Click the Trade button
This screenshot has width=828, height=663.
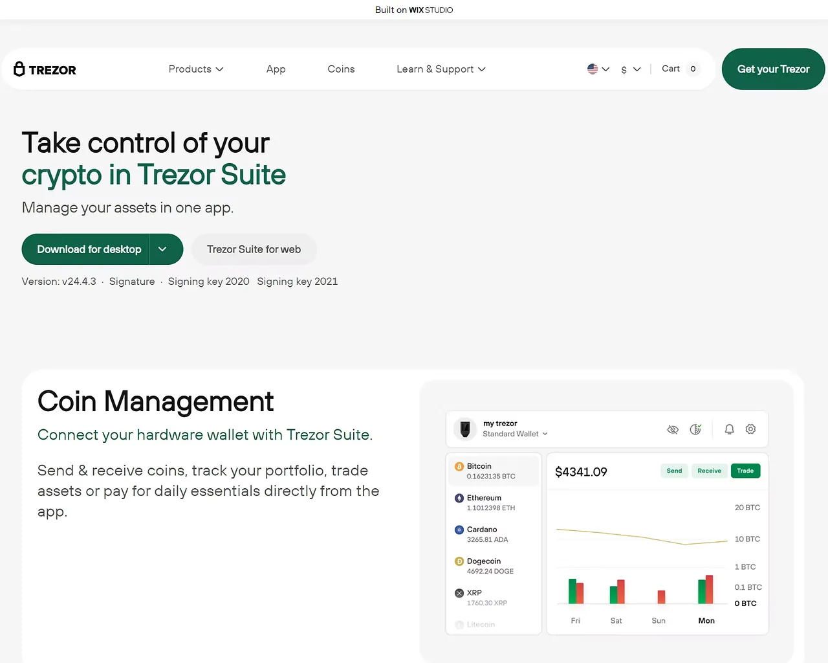tap(745, 471)
